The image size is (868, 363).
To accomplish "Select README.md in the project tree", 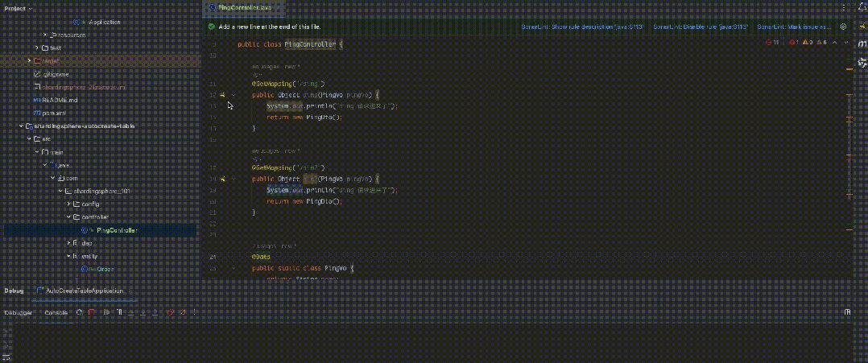I will (60, 100).
